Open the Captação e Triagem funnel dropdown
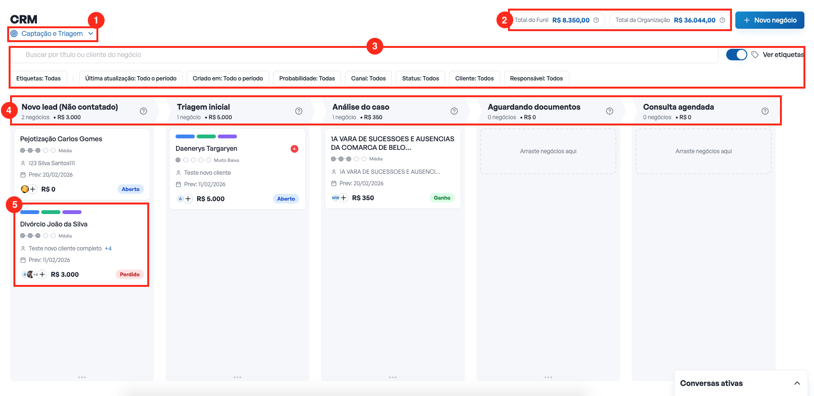Image resolution: width=814 pixels, height=396 pixels. [x=52, y=34]
